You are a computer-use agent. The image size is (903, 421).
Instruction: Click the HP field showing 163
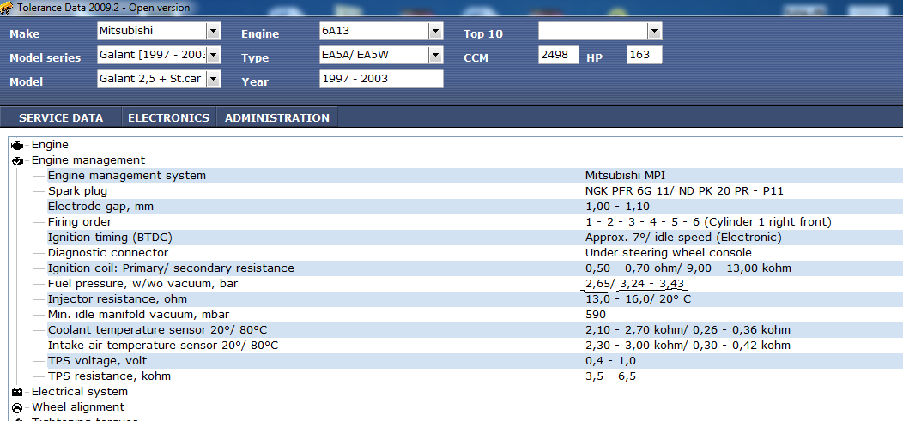[645, 55]
